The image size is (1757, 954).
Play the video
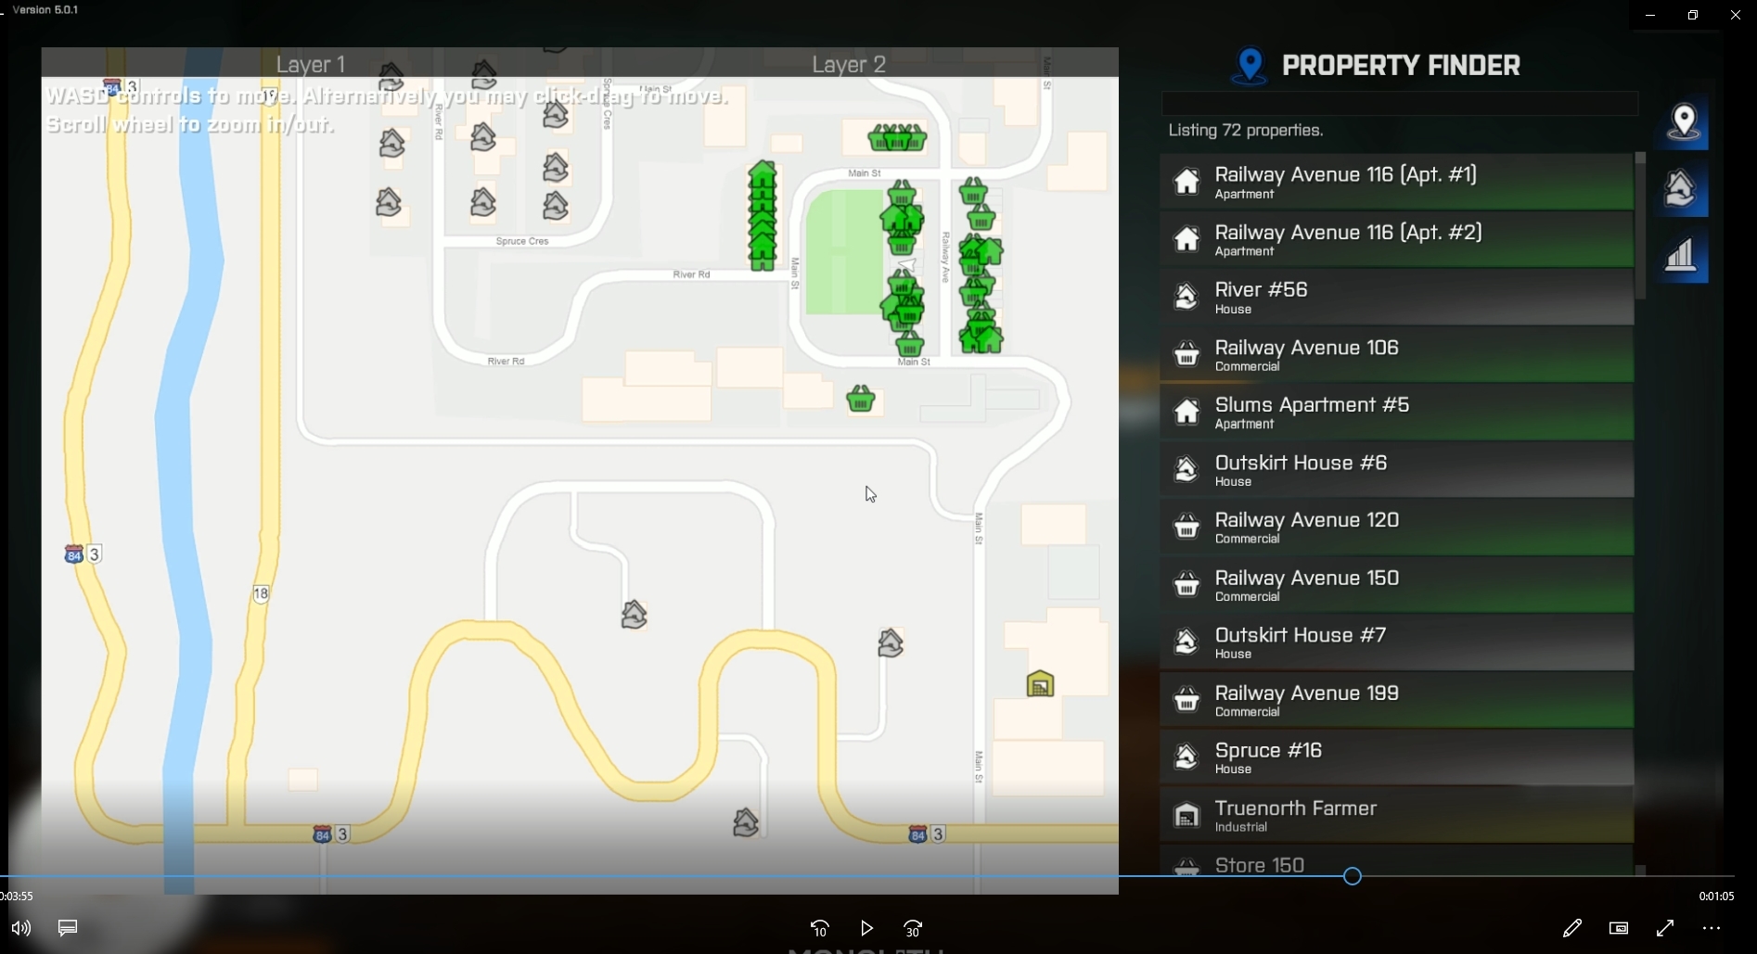coord(866,928)
